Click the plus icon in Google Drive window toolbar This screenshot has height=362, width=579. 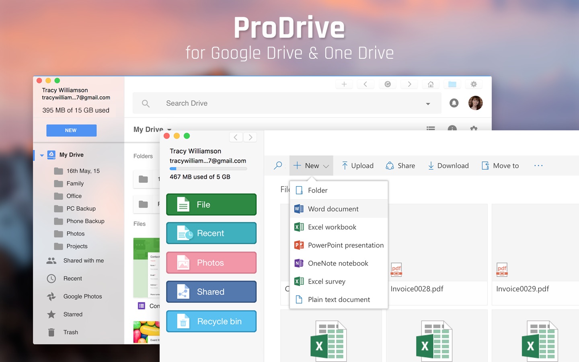[344, 84]
